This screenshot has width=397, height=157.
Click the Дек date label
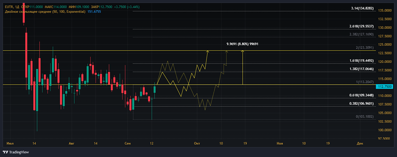tap(360, 144)
